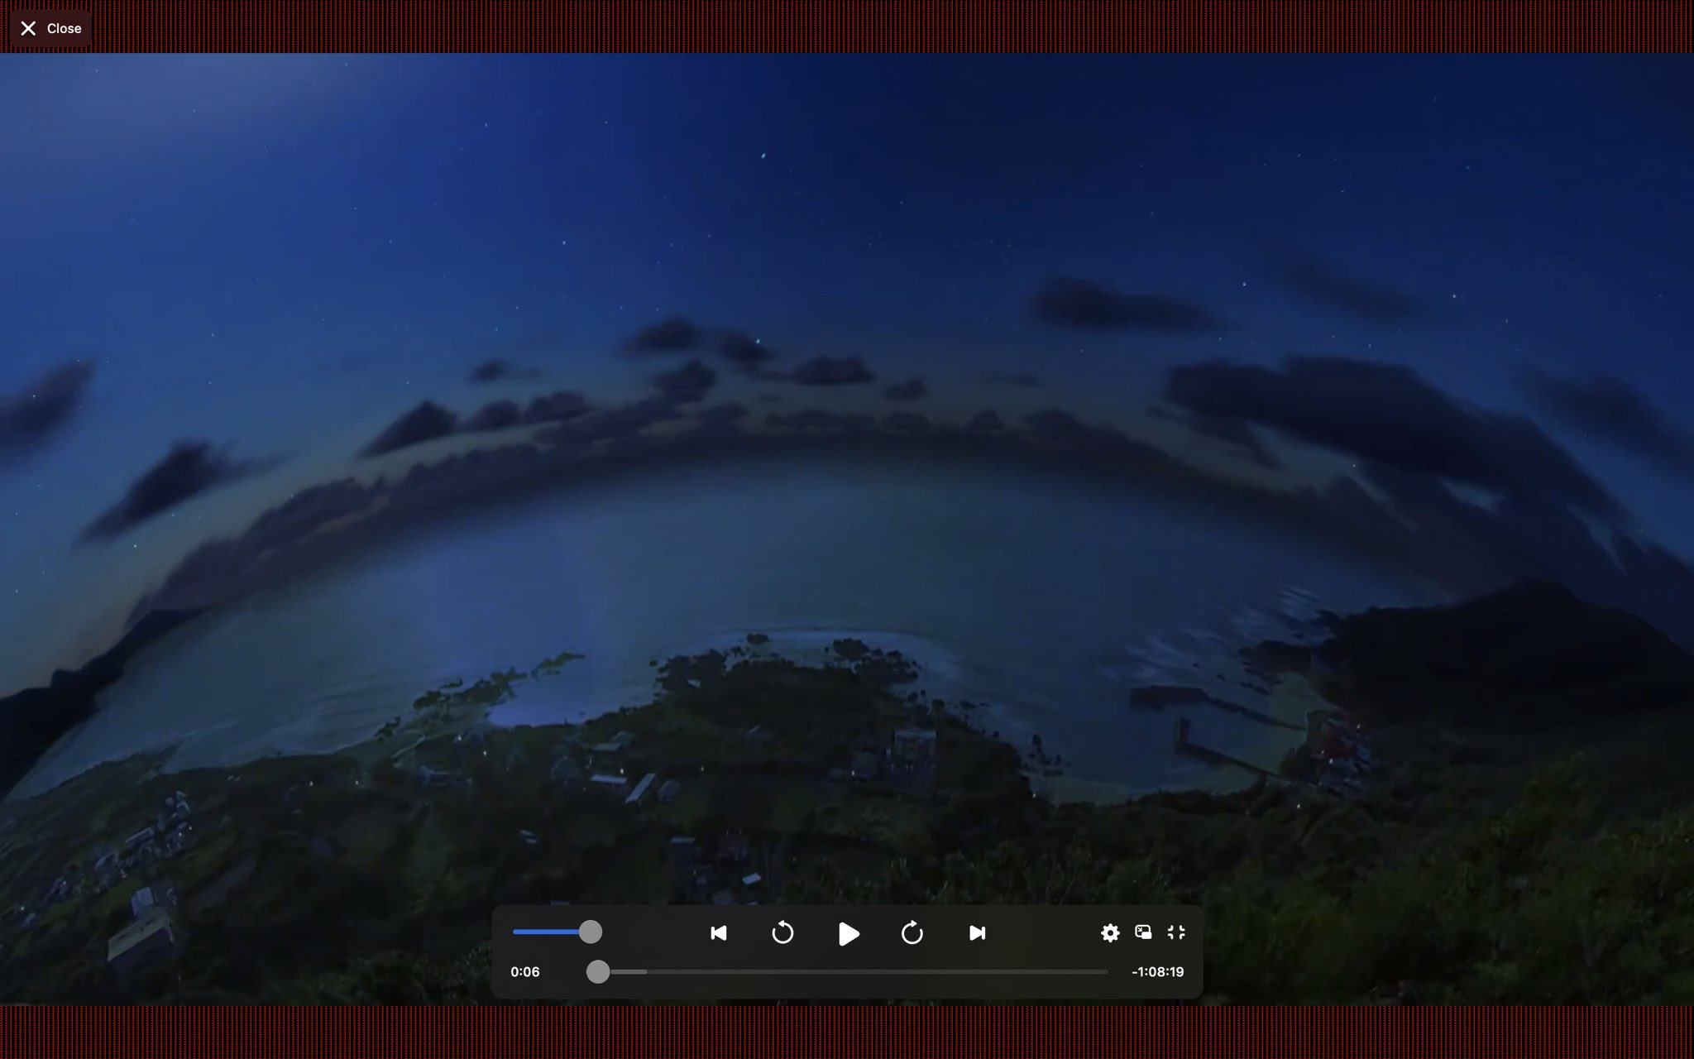Skip to the next track
This screenshot has width=1694, height=1059.
pyautogui.click(x=977, y=933)
